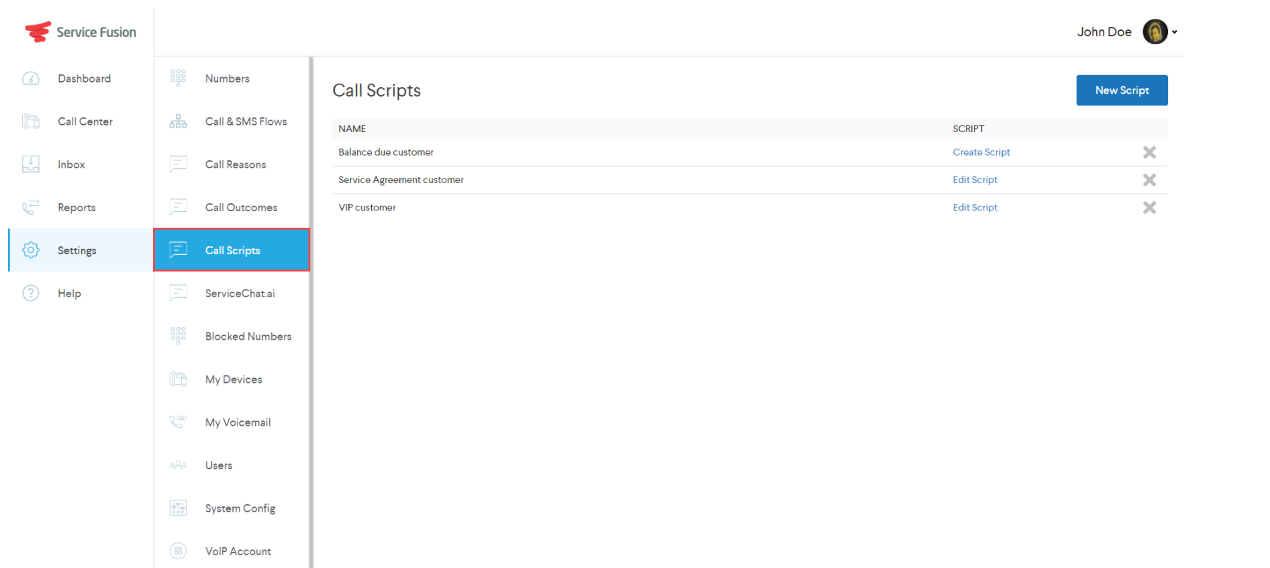Click the VoIP Account circle icon

178,551
